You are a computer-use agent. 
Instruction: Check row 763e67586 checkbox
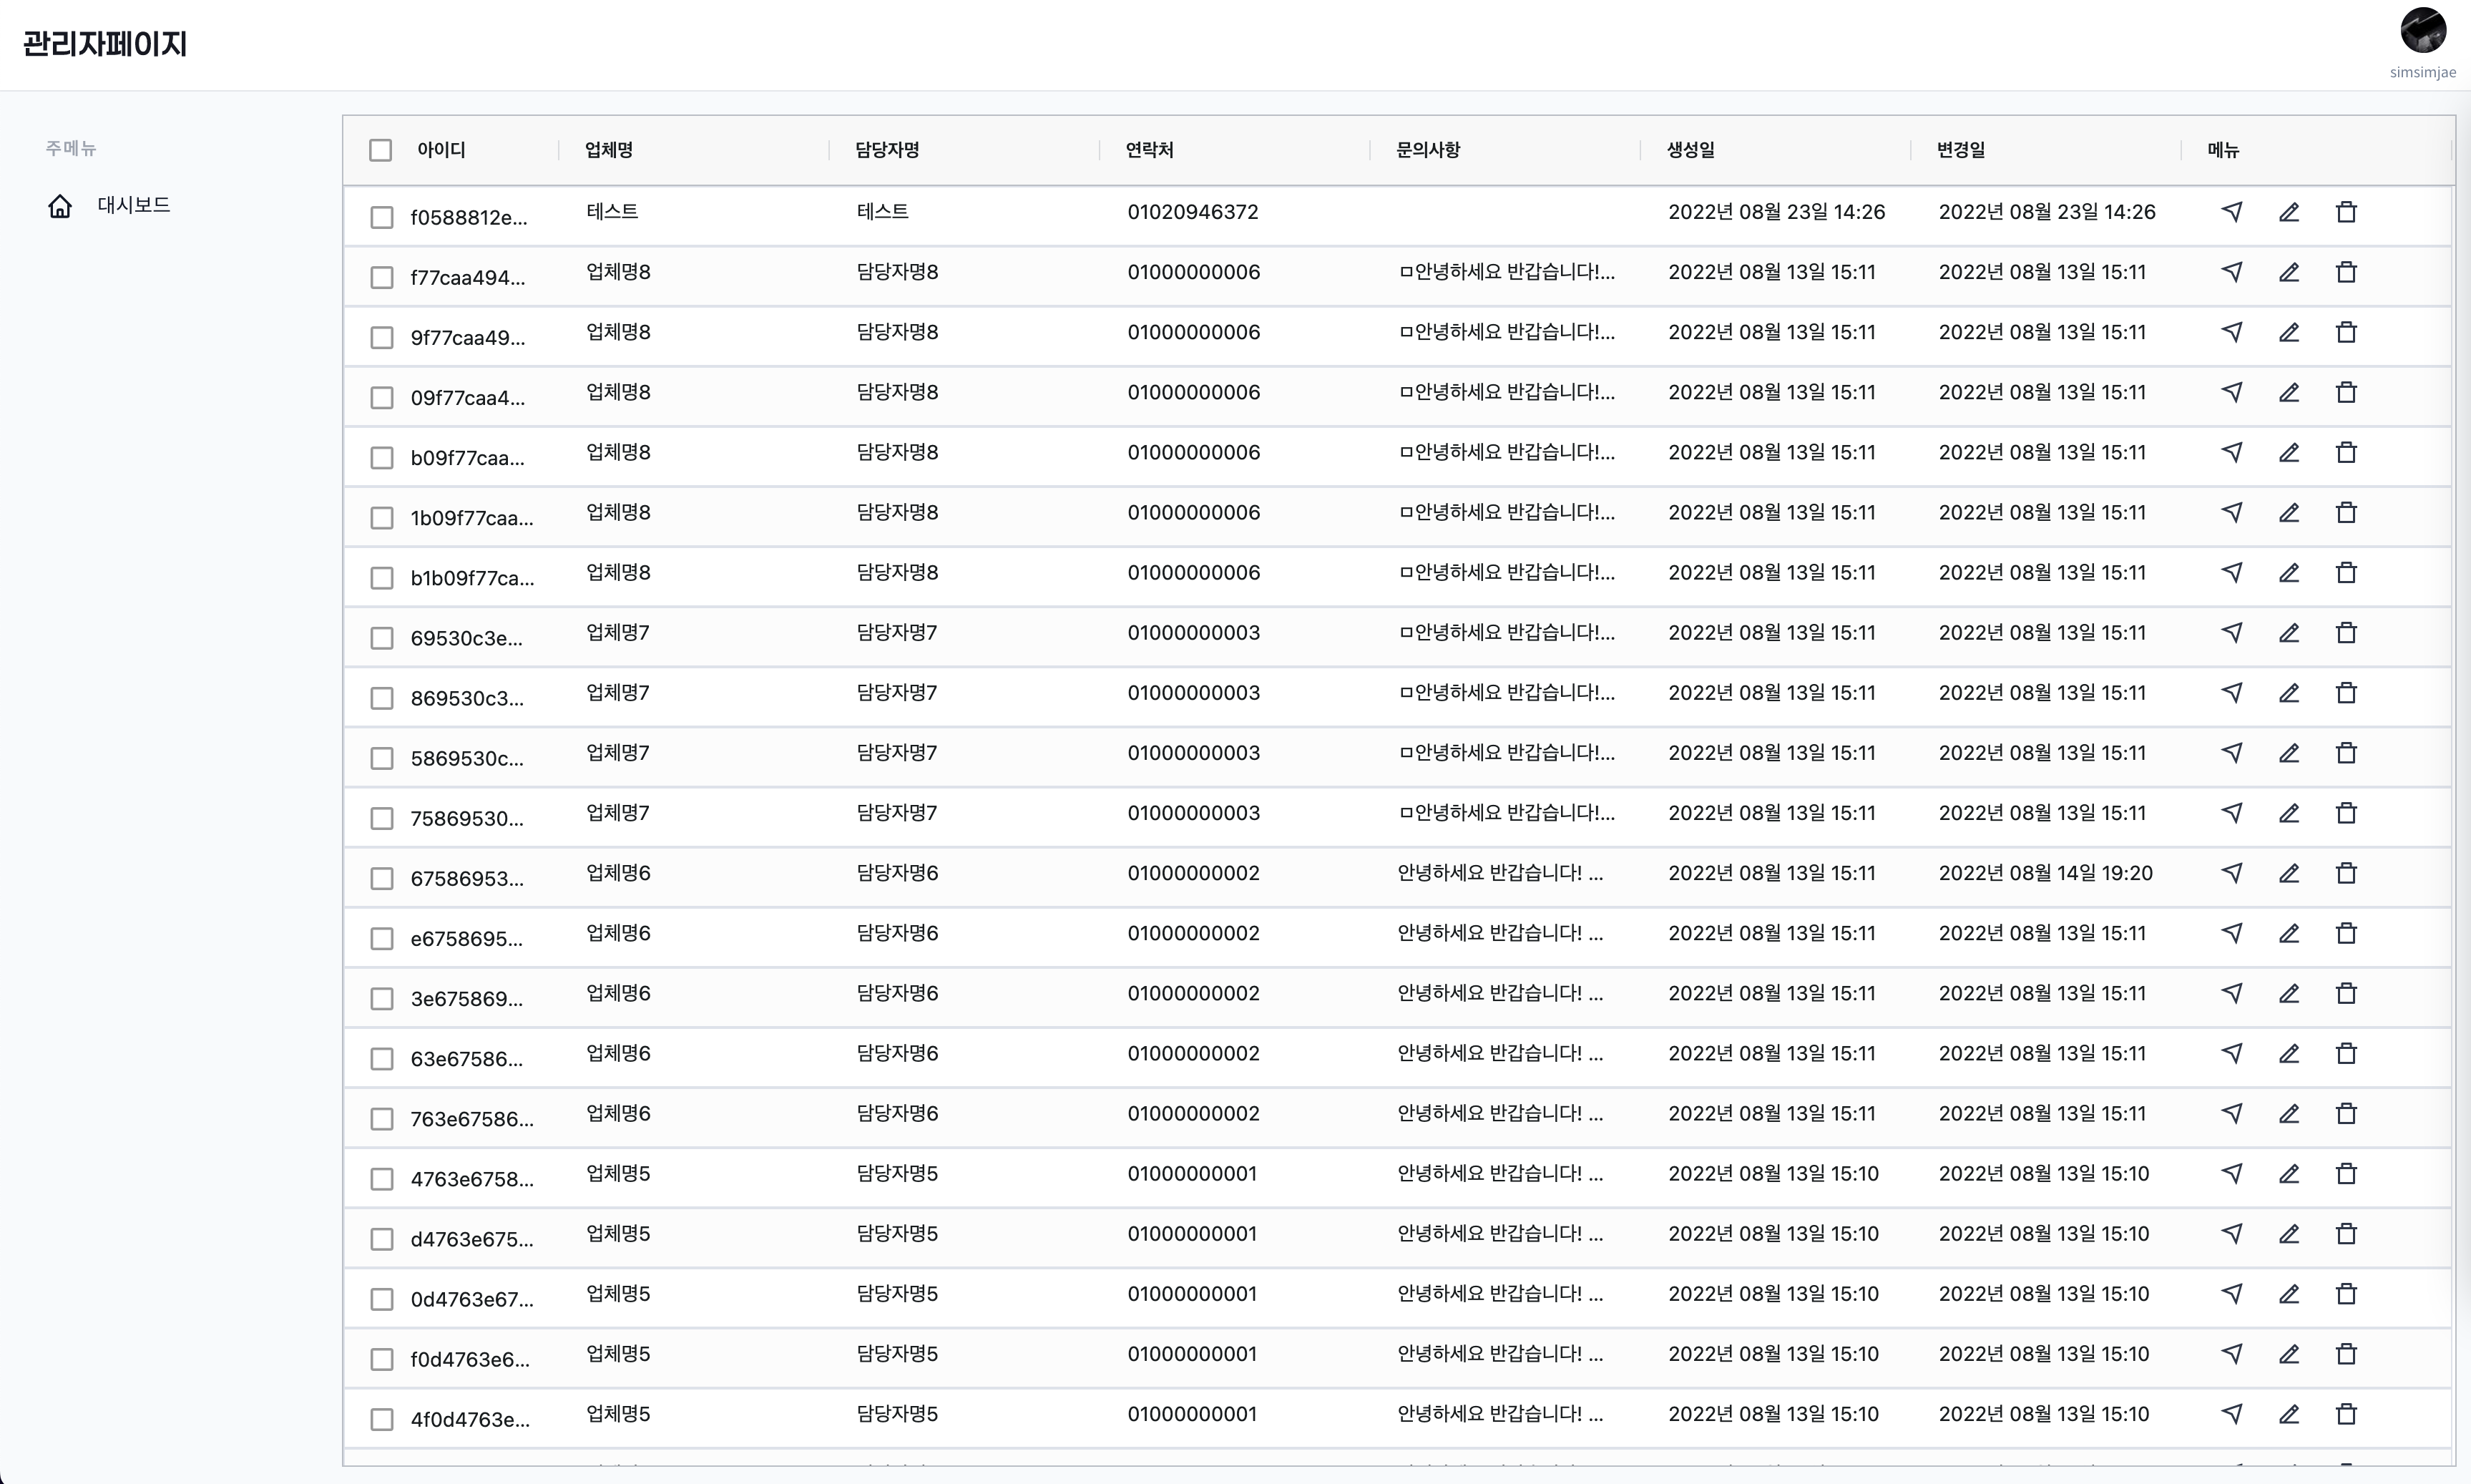[x=382, y=1118]
